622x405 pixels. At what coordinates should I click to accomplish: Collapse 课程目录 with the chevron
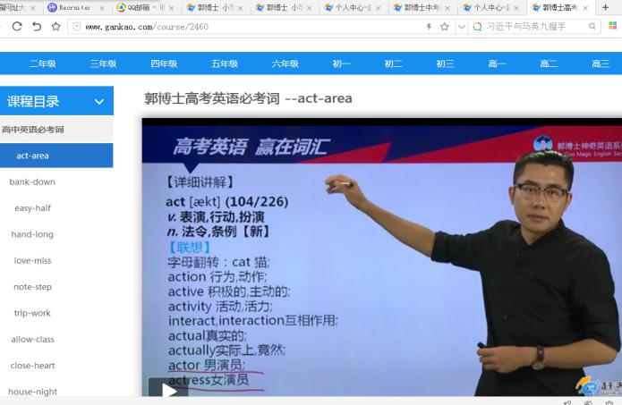99,102
